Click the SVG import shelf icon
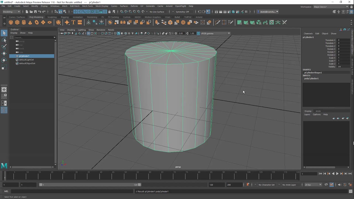This screenshot has height=199, width=354. pos(80,22)
